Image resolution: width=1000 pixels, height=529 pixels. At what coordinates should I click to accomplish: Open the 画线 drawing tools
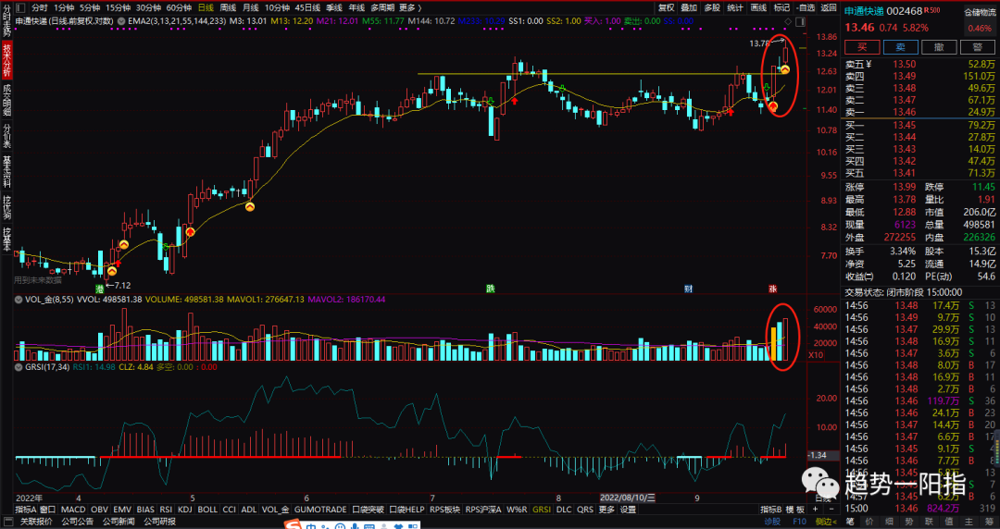coord(758,7)
